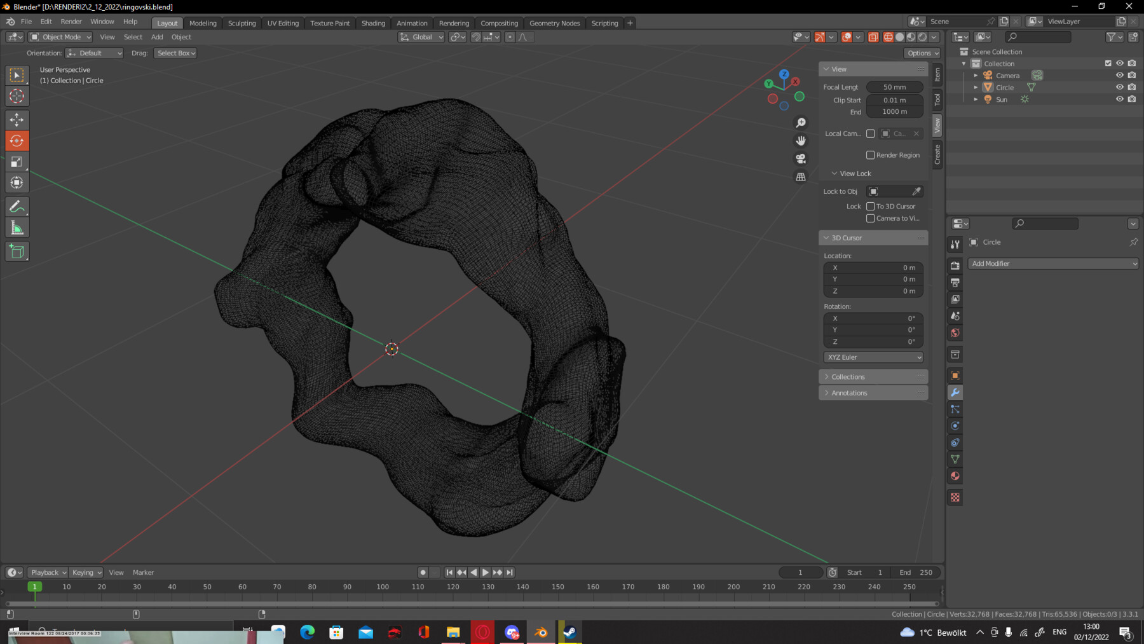Change the XYZ Euler rotation mode dropdown
This screenshot has width=1144, height=644.
873,357
